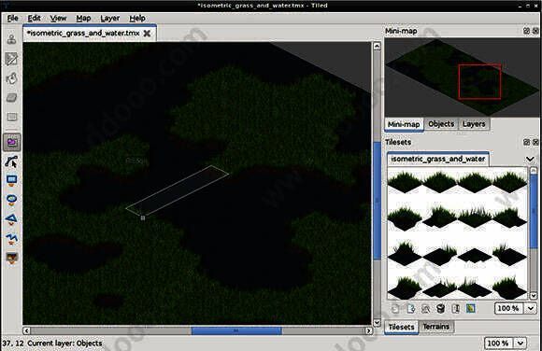Click the map view scroll-down arrow
This screenshot has height=351, width=542.
pos(377,322)
